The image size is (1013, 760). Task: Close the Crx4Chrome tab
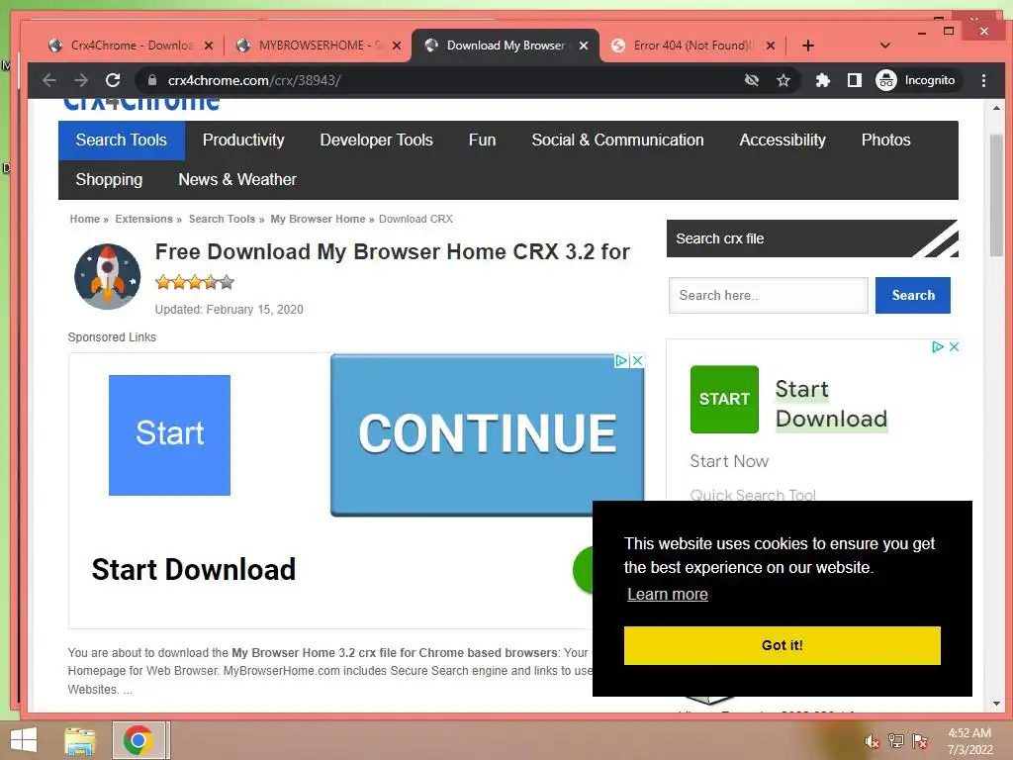pyautogui.click(x=209, y=46)
